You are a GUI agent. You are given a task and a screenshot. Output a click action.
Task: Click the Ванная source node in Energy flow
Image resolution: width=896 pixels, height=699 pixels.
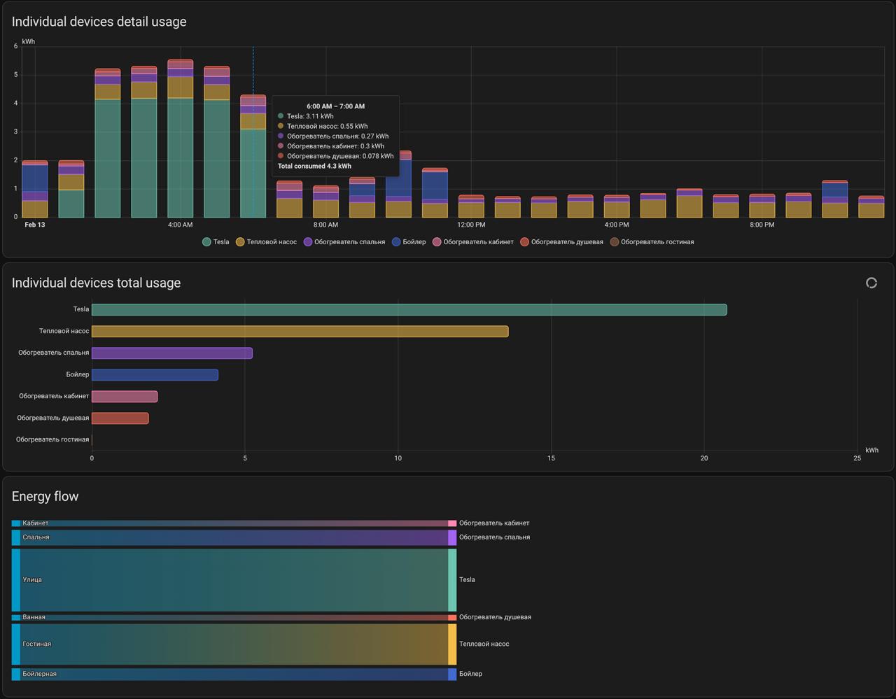point(15,617)
